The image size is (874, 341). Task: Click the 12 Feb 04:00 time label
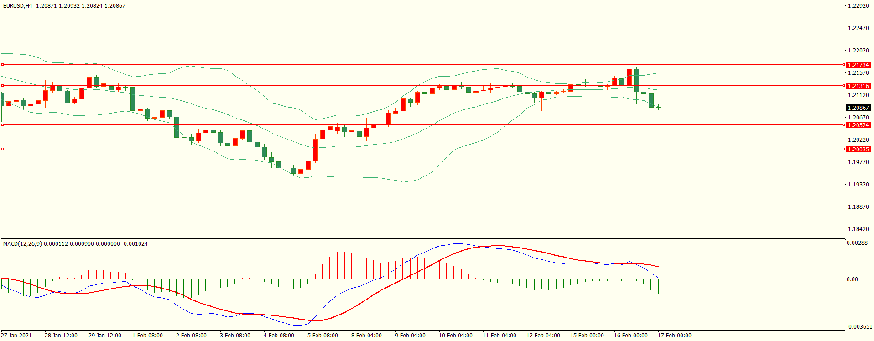[x=543, y=336]
